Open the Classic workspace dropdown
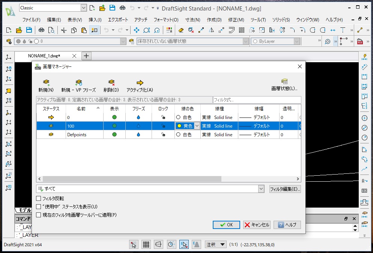 click(84, 8)
